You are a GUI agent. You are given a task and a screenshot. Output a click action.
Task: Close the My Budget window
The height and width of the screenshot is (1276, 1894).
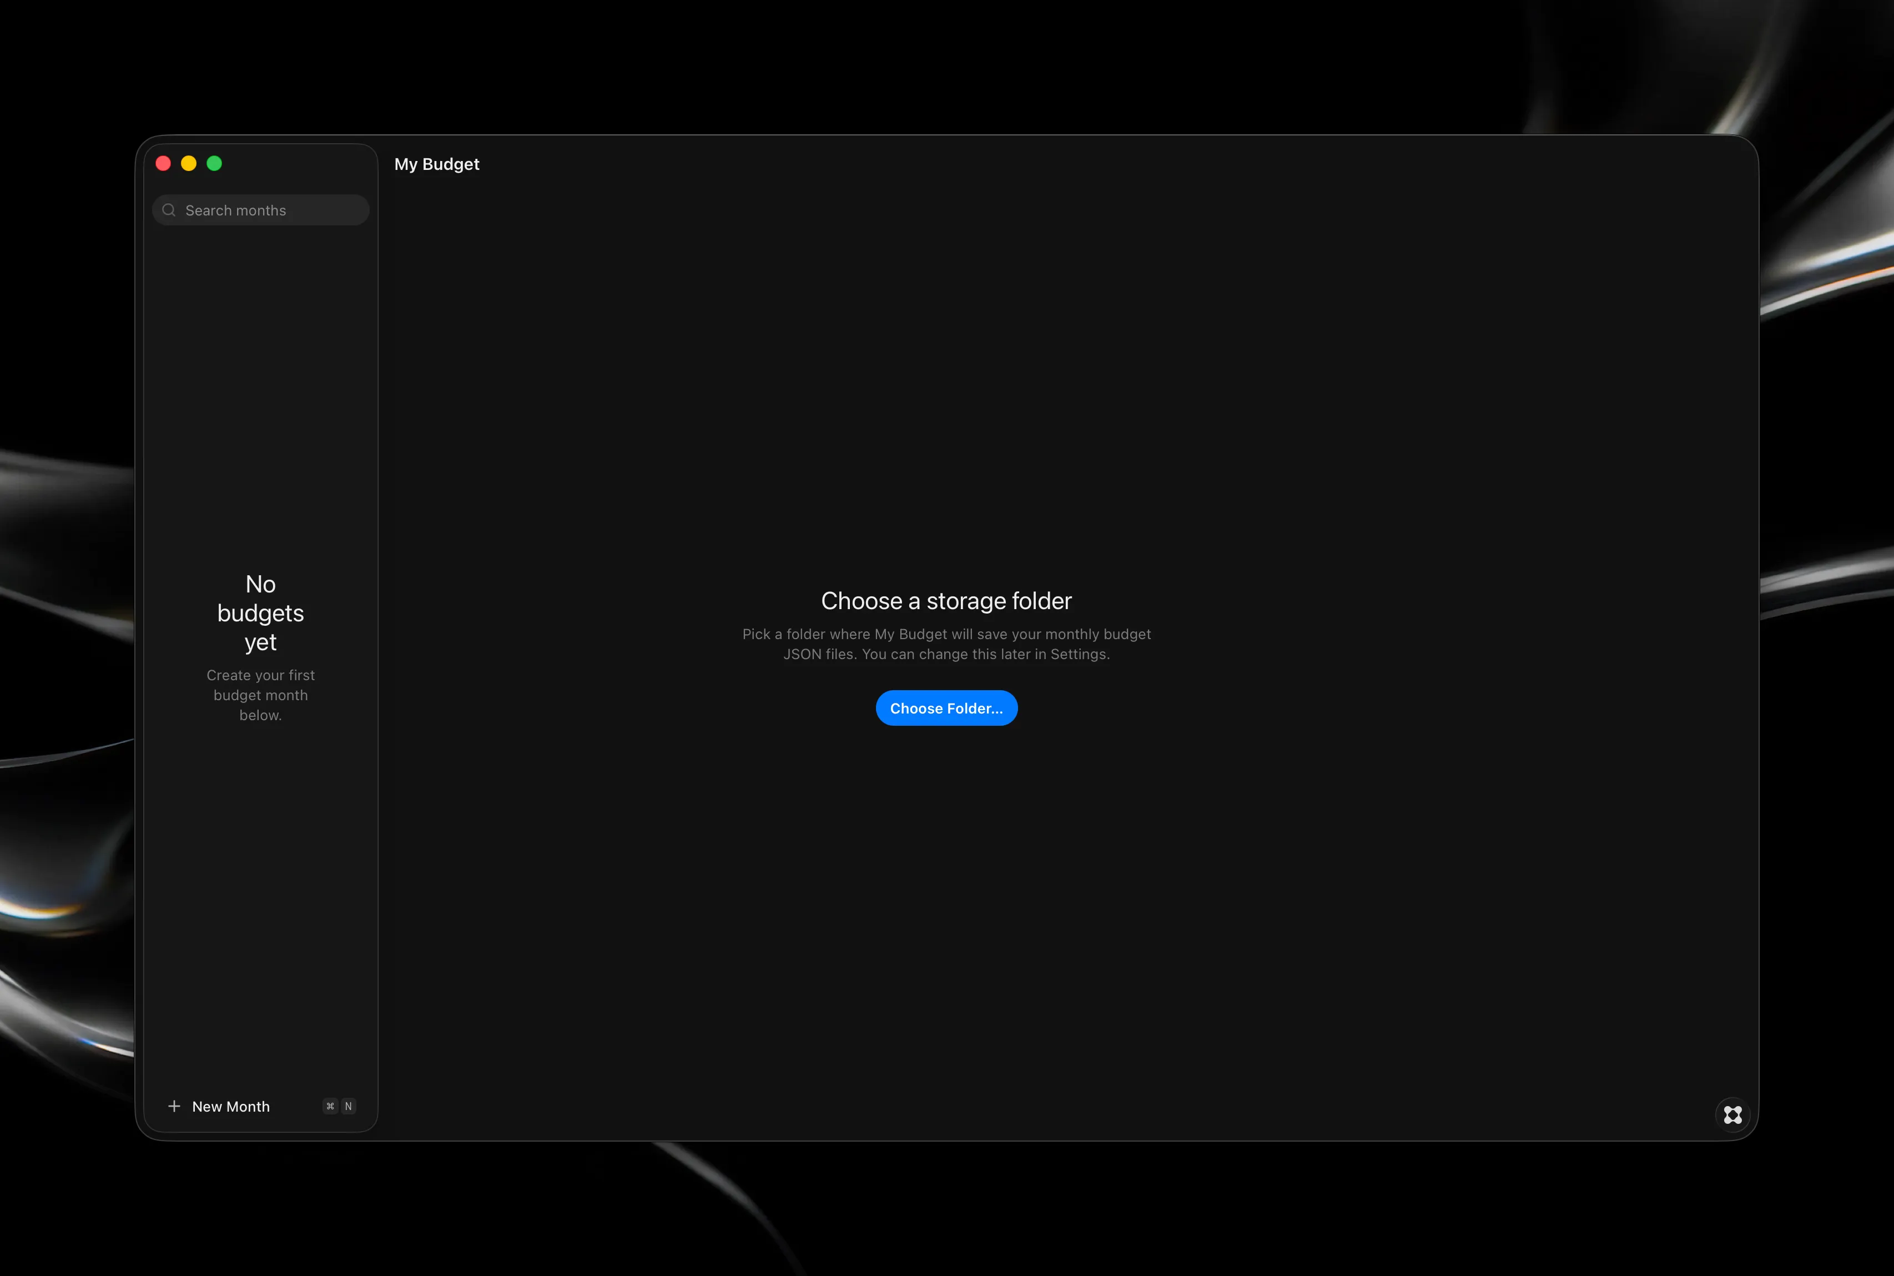pos(163,164)
